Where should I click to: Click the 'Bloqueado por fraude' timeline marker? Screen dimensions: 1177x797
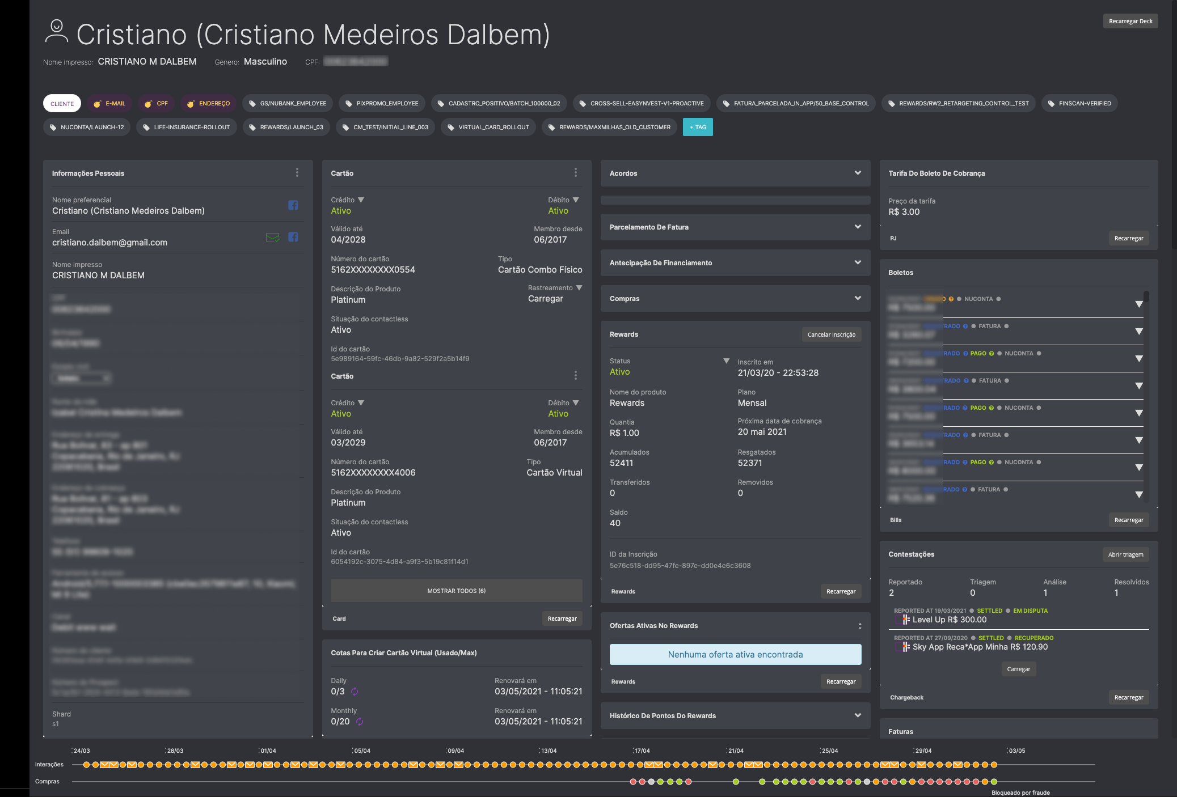point(1020,792)
